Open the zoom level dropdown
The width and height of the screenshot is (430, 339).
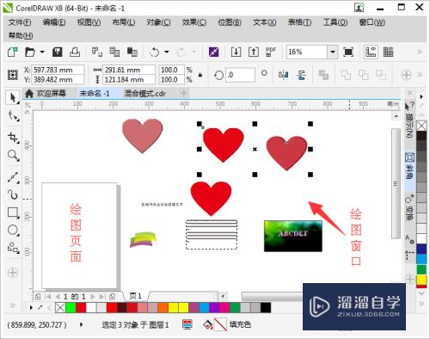[333, 52]
